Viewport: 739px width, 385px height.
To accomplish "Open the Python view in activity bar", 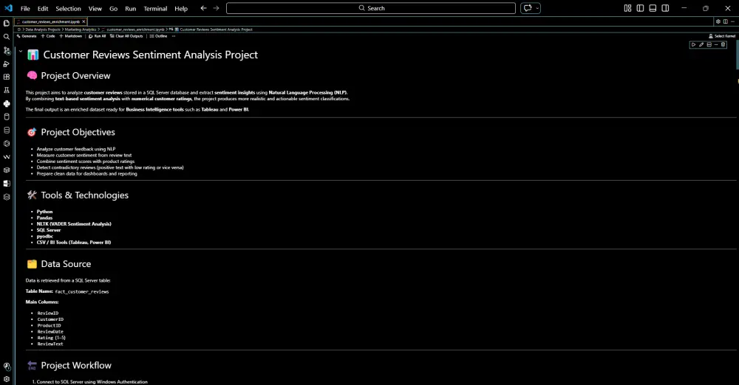I will pos(7,103).
